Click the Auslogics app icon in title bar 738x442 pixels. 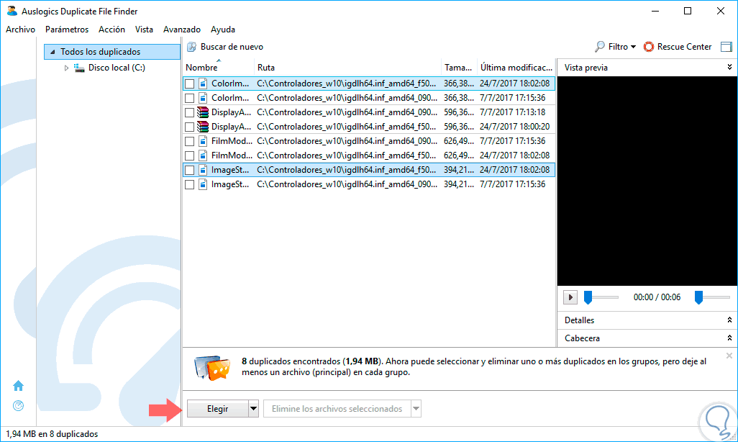[x=12, y=11]
